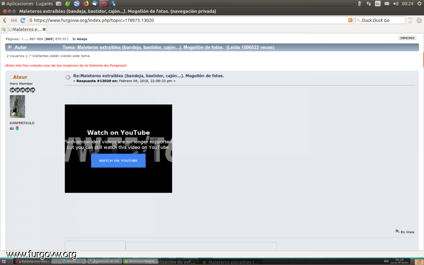Click Atxur's avatar thumbnail
Viewport: 424px width, 265px height.
coord(17,106)
